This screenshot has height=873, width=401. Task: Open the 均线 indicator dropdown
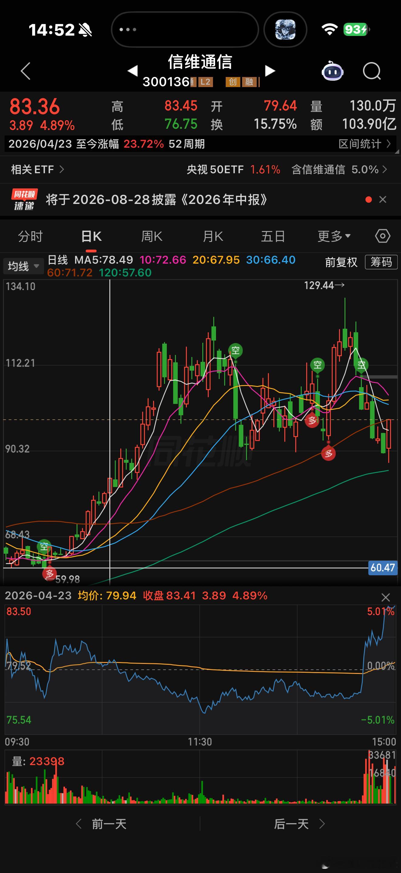tap(23, 266)
